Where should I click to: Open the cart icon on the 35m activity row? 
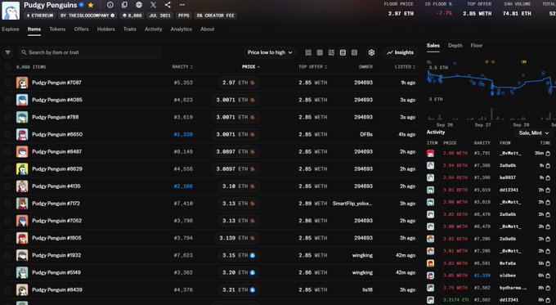(x=548, y=154)
